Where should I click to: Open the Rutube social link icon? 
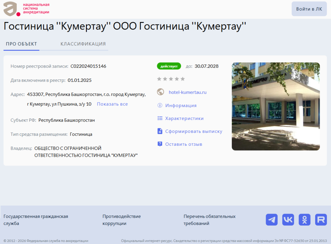click(x=321, y=219)
